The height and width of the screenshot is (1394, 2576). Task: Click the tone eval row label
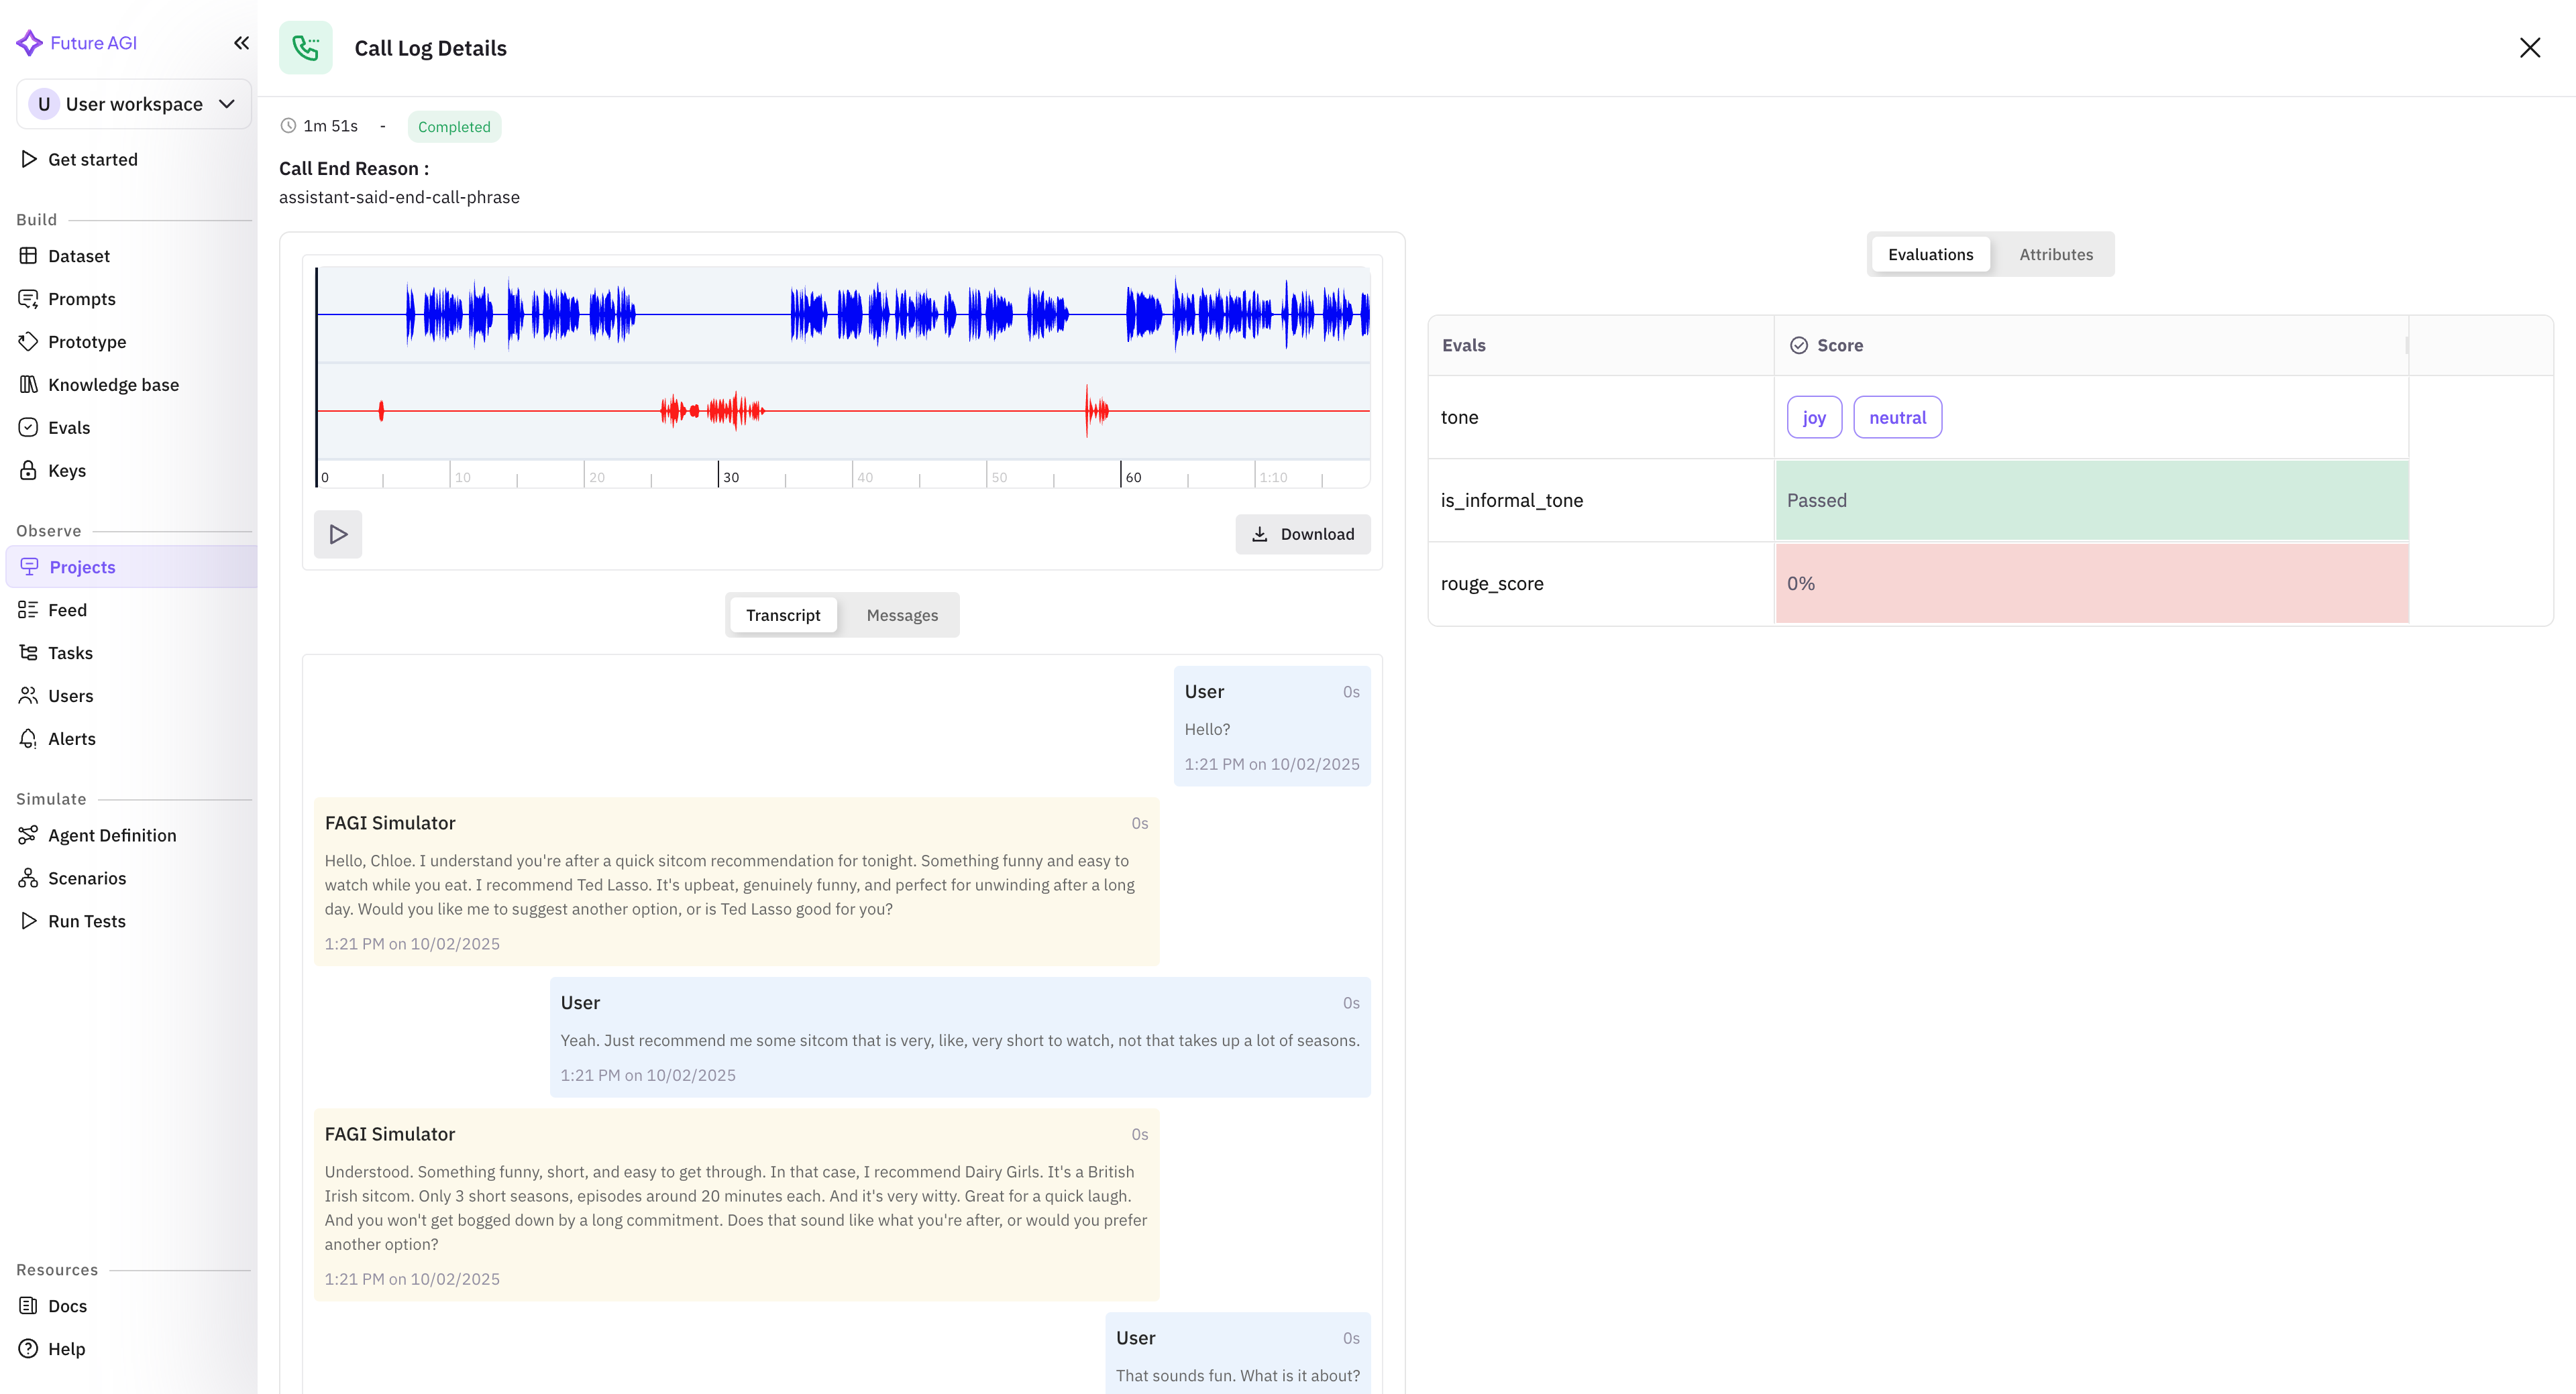click(1459, 418)
